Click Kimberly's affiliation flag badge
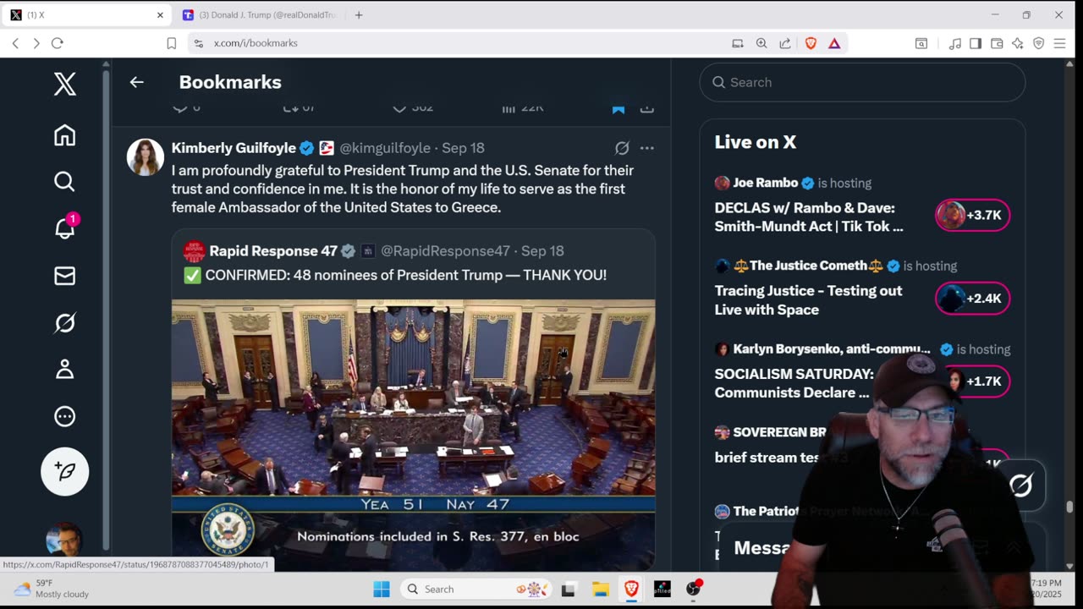The width and height of the screenshot is (1083, 609). (x=327, y=148)
